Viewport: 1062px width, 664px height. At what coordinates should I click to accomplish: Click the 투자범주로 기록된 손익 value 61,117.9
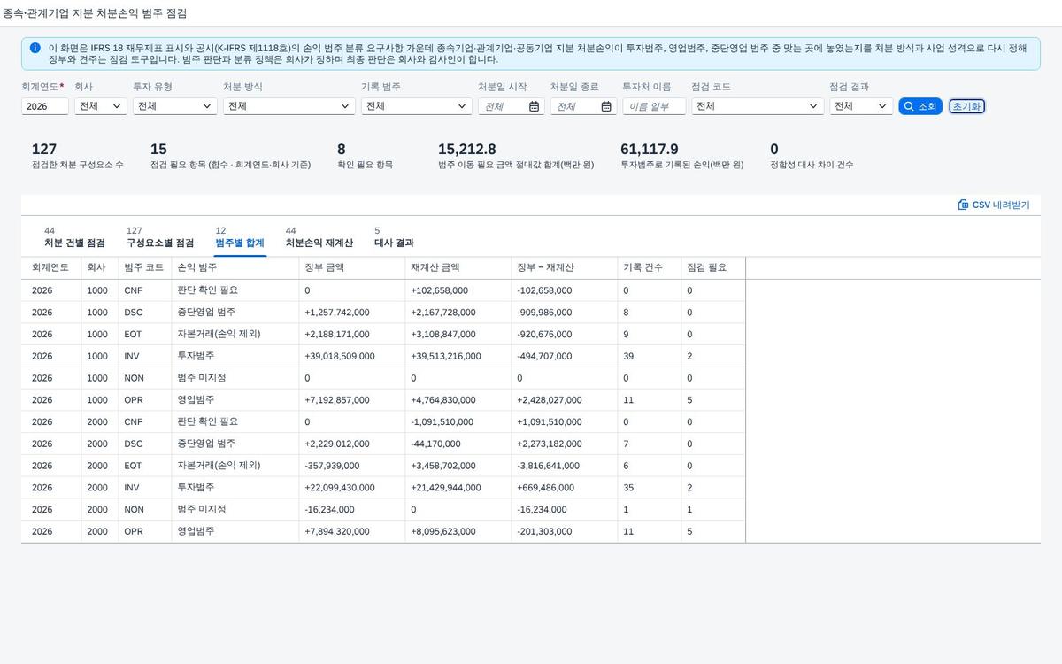coord(650,150)
